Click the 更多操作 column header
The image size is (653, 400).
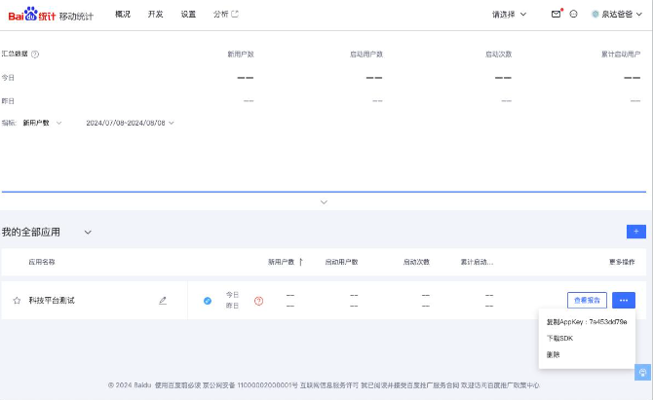[x=622, y=262]
